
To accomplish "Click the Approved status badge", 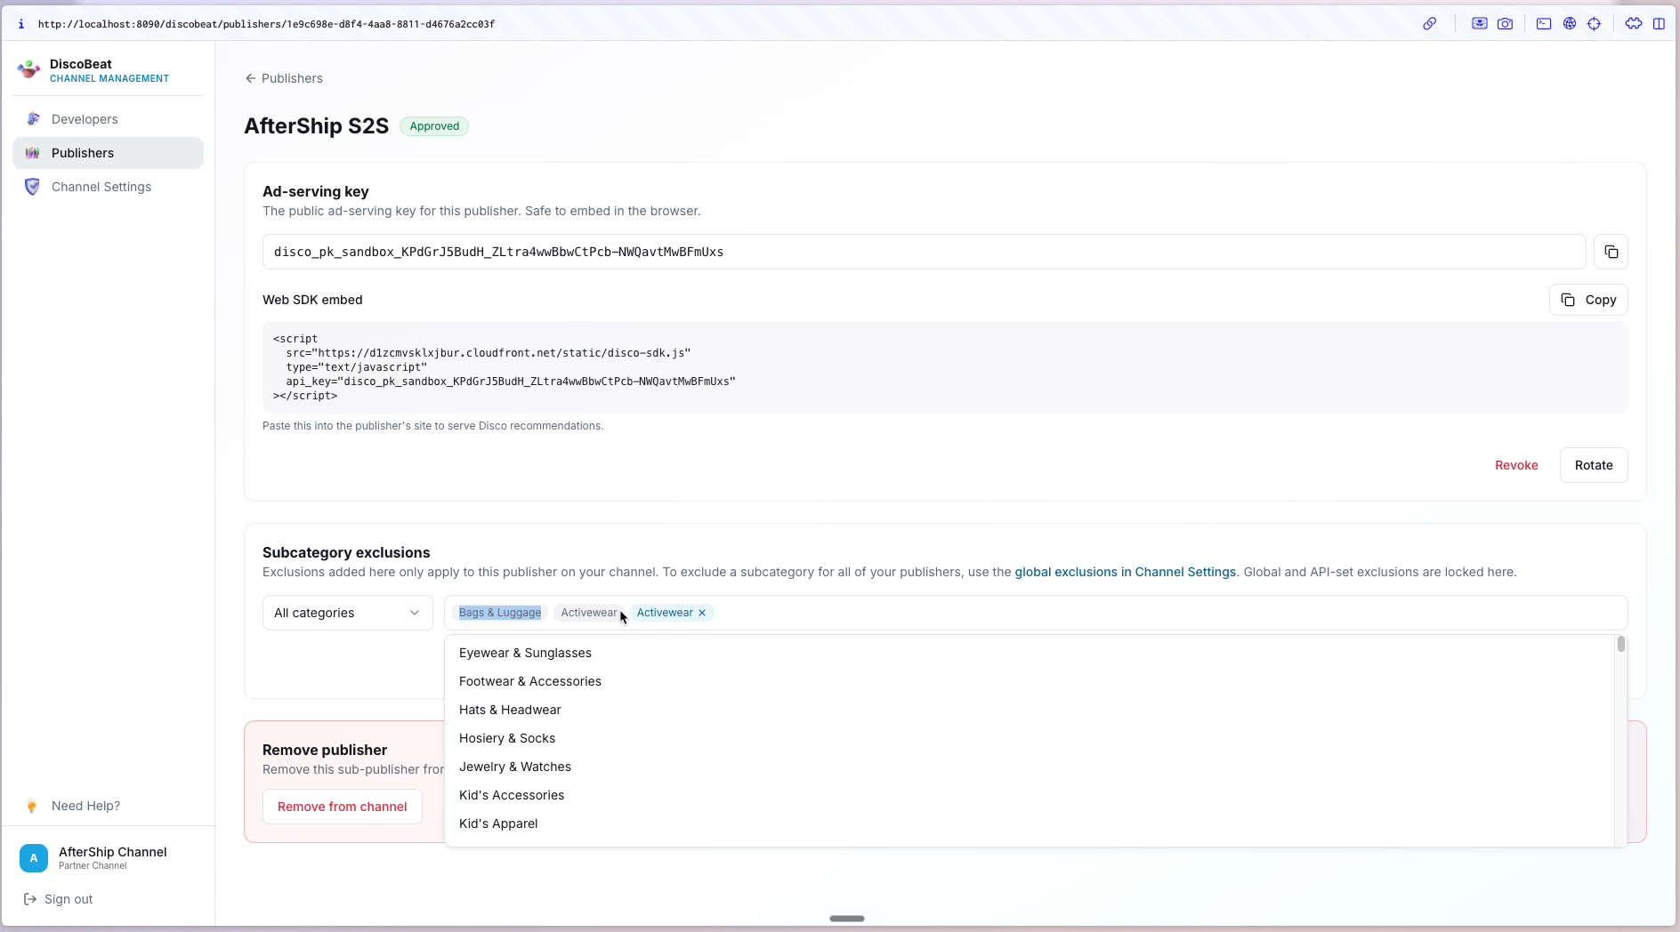I will click(434, 126).
